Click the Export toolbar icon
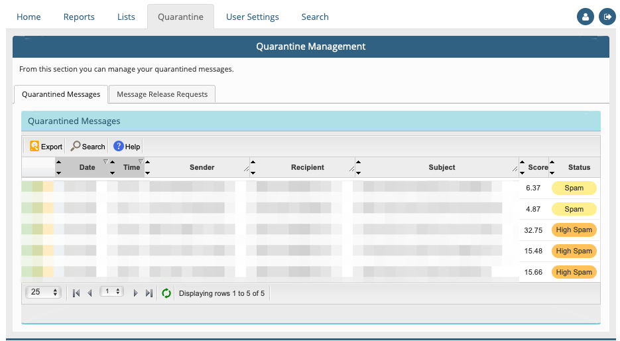Image resolution: width=620 pixels, height=341 pixels. [34, 147]
